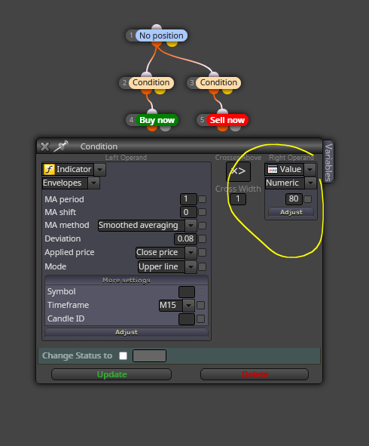Image resolution: width=369 pixels, height=446 pixels.
Task: Tick the Deviation checkbox
Action: pyautogui.click(x=202, y=239)
